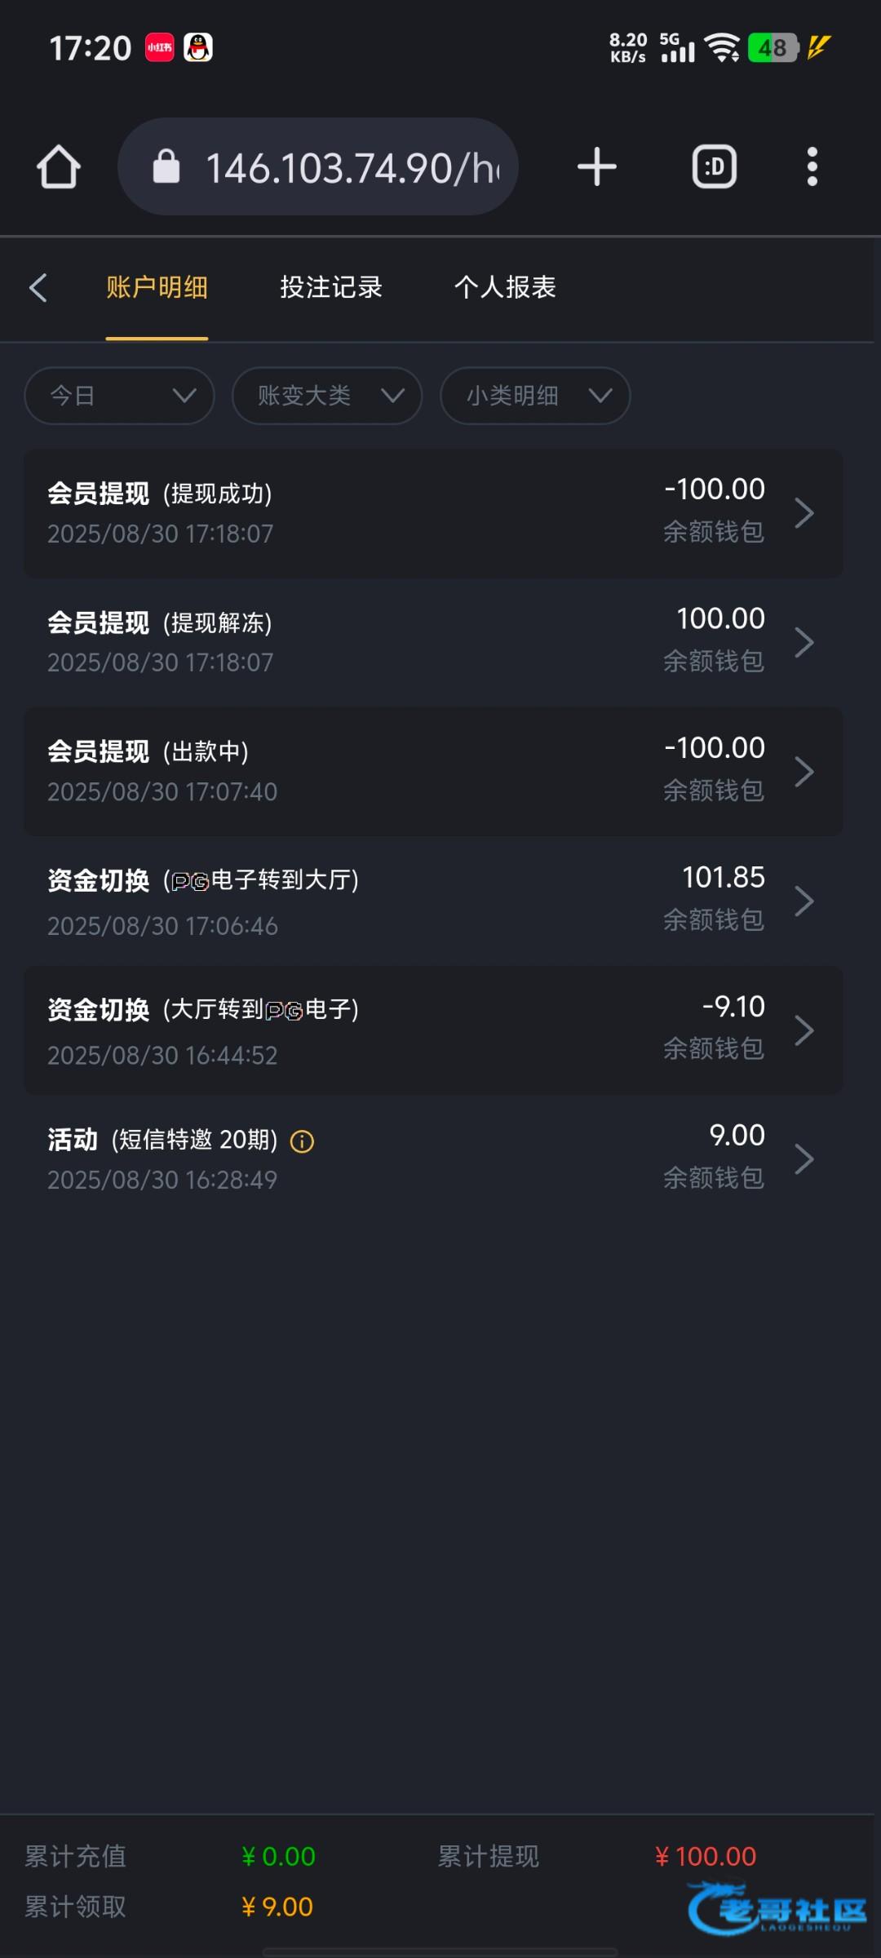Viewport: 881px width, 1958px height.
Task: Tap the URL address bar field
Action: (351, 167)
